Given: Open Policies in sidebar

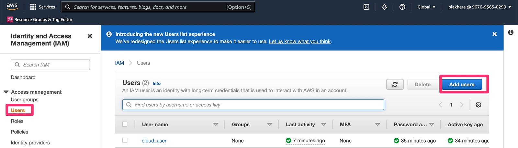Looking at the screenshot, I should [19, 132].
